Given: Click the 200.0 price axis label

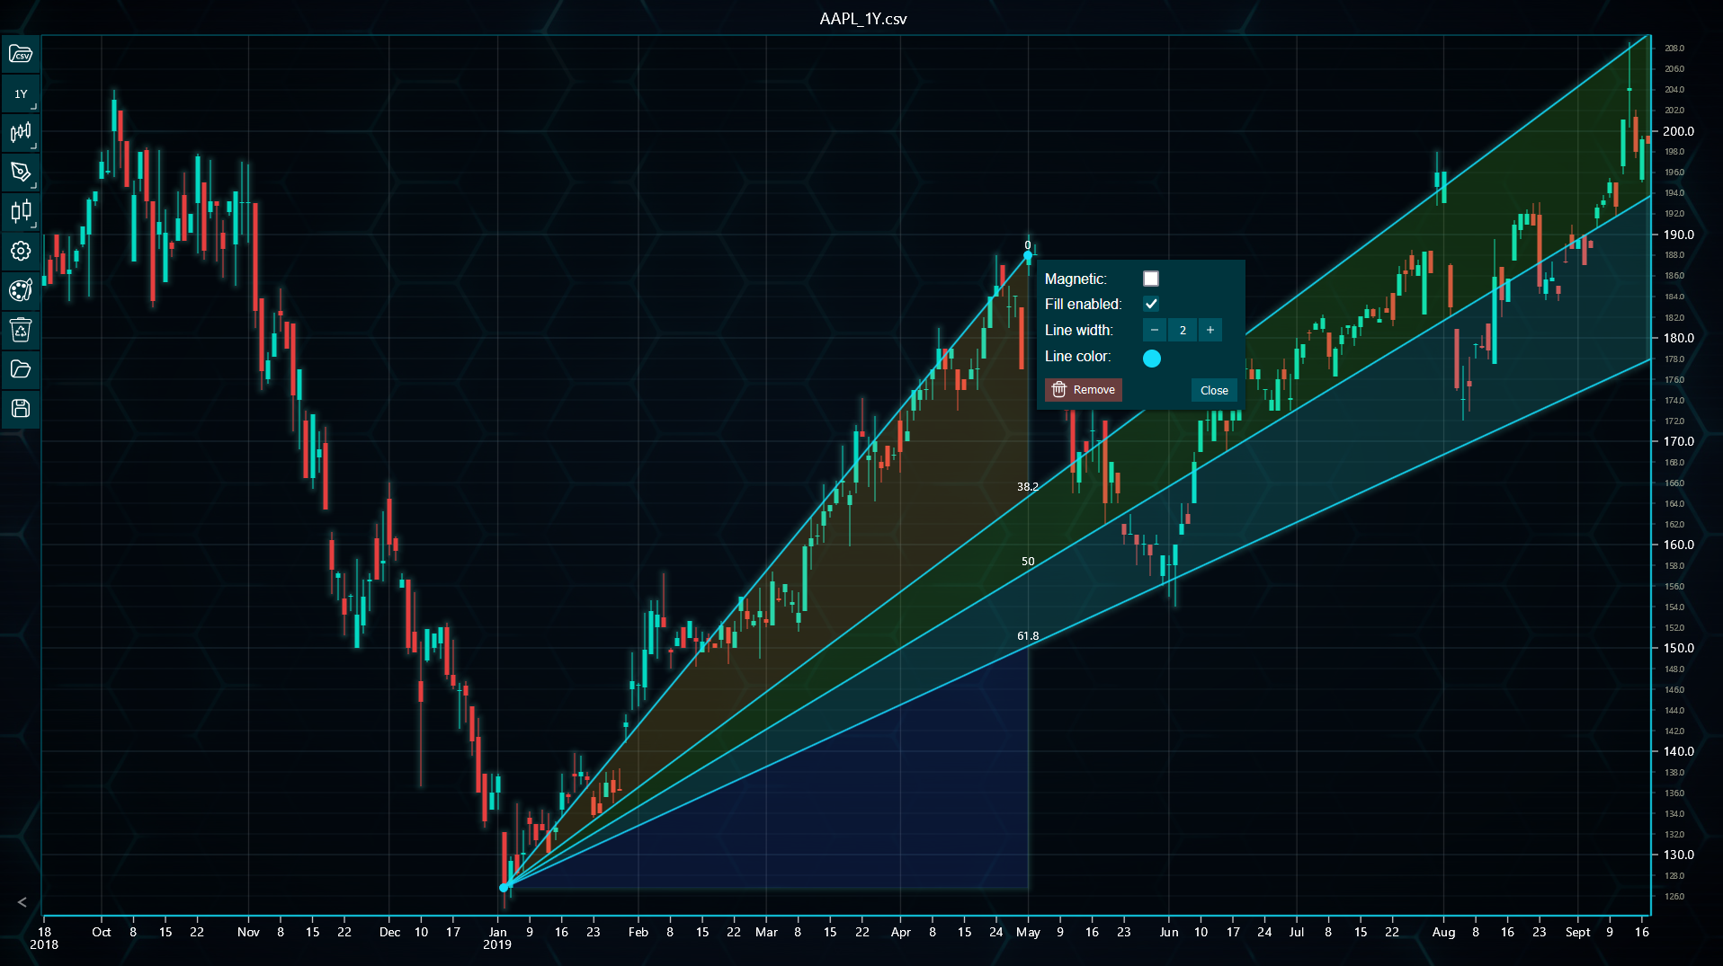Looking at the screenshot, I should (1678, 131).
